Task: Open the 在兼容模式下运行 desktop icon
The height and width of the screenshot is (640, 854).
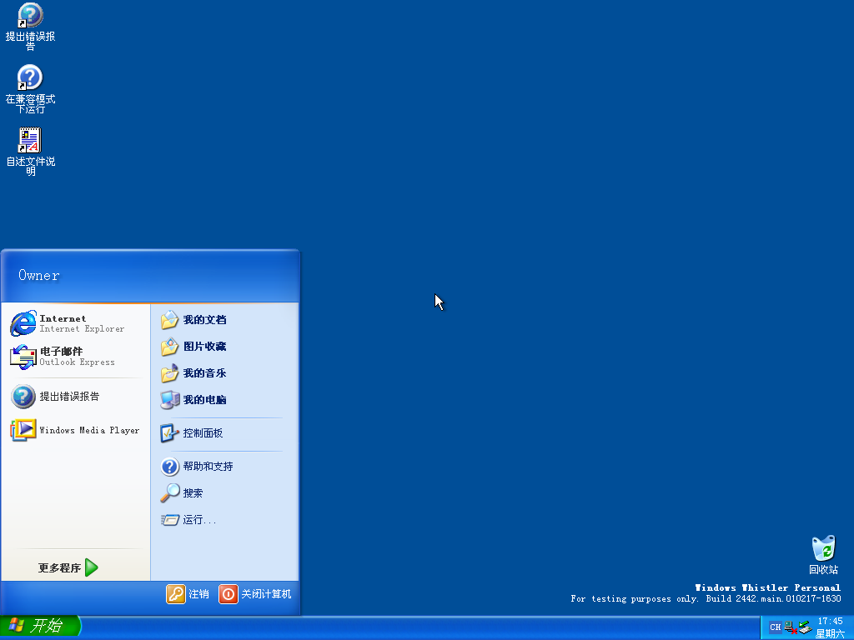Action: point(30,89)
